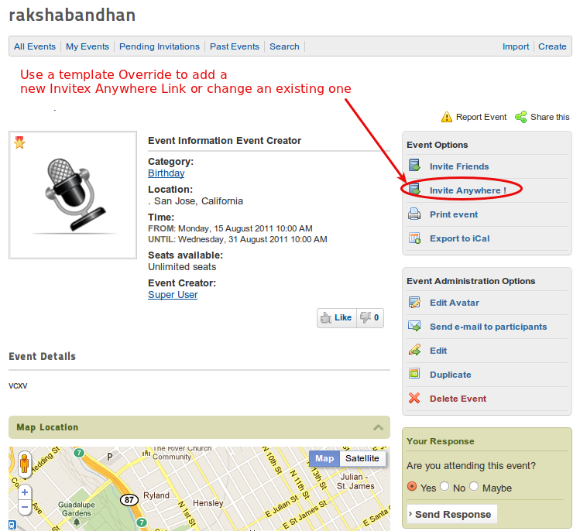Click the rakshabandhan event title

click(72, 15)
